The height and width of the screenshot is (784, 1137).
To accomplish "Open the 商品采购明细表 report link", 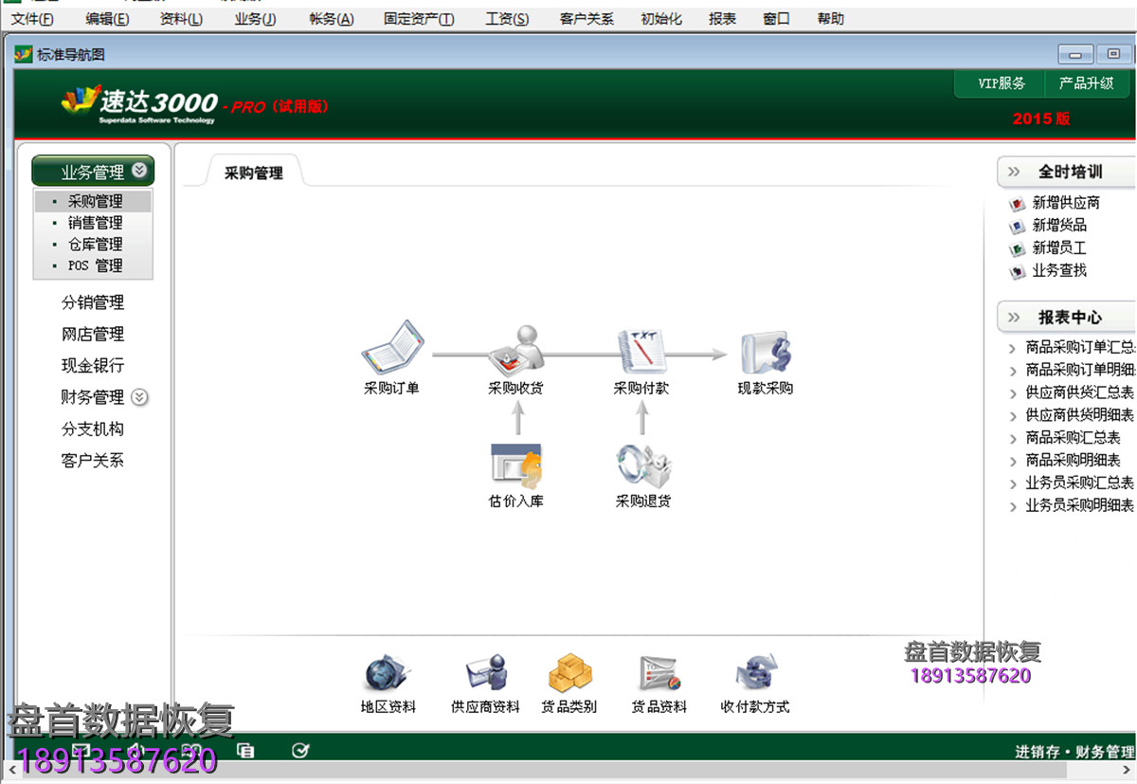I will [1074, 461].
